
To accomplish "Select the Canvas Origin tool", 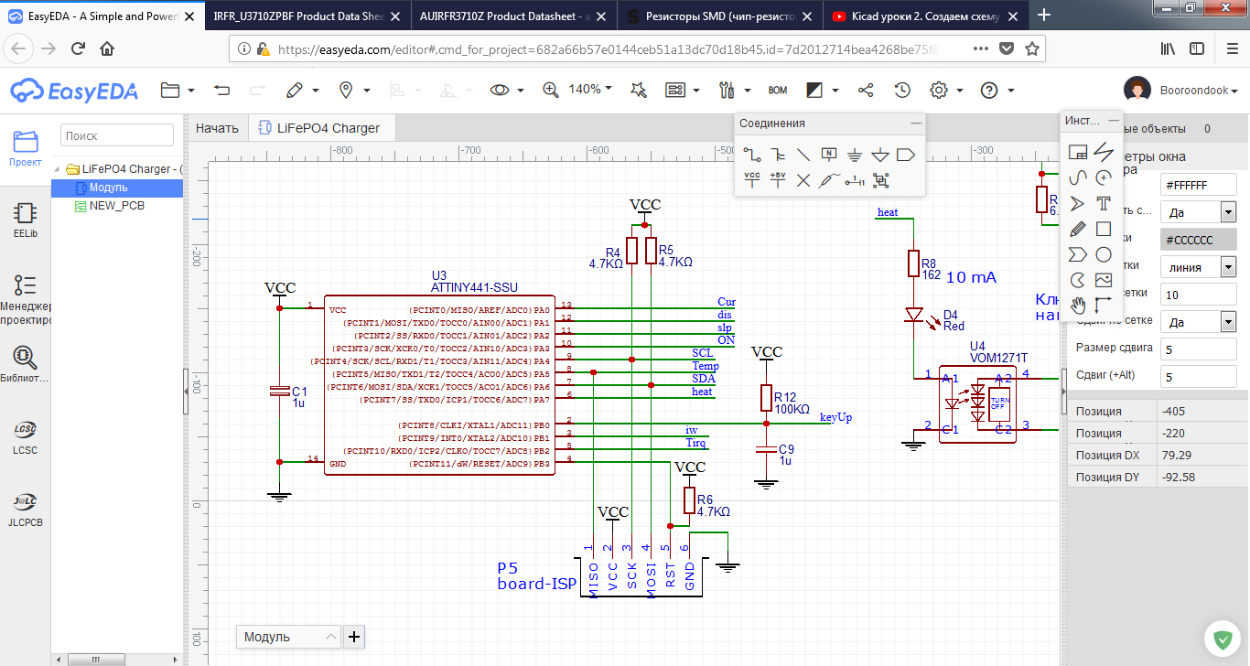I will [x=1104, y=306].
